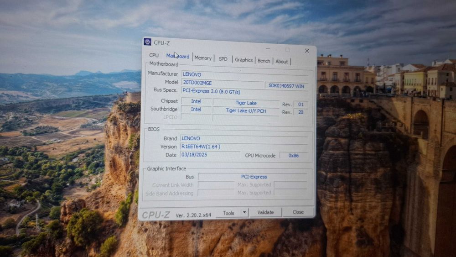The image size is (456, 257).
Task: Click the Tiger Lake chipset field
Action: pos(246,103)
